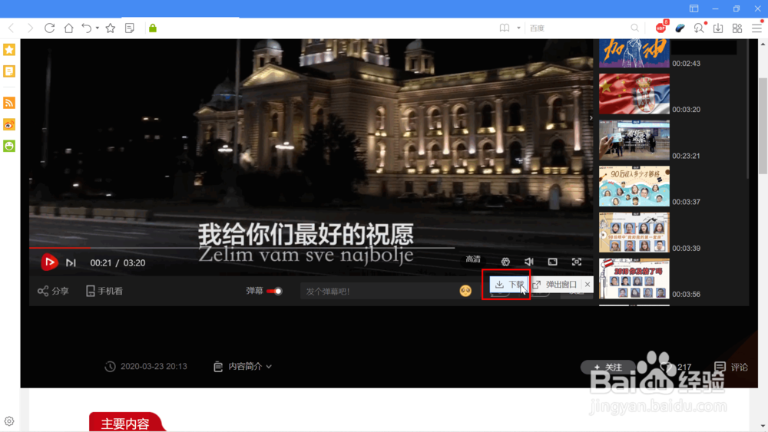Viewport: 768px width, 432px height.
Task: Open the emoji picker face icon
Action: pyautogui.click(x=466, y=291)
